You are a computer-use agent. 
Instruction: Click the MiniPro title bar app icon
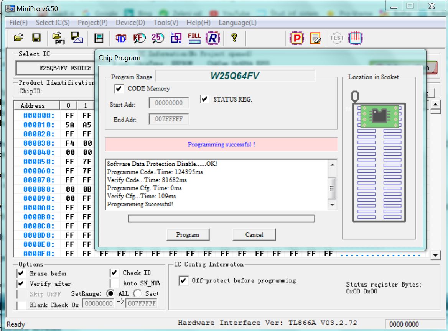coord(10,9)
